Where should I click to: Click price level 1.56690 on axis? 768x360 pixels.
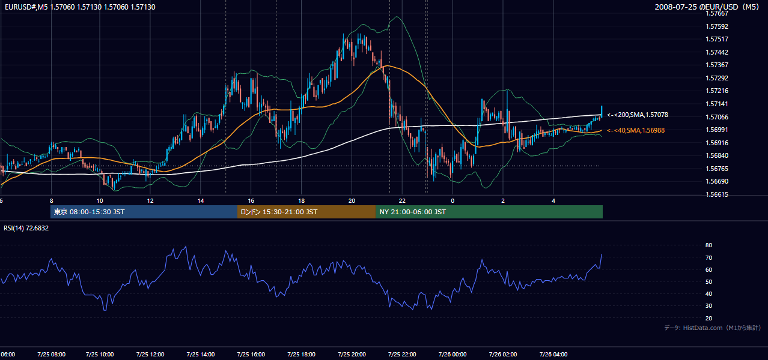point(716,181)
